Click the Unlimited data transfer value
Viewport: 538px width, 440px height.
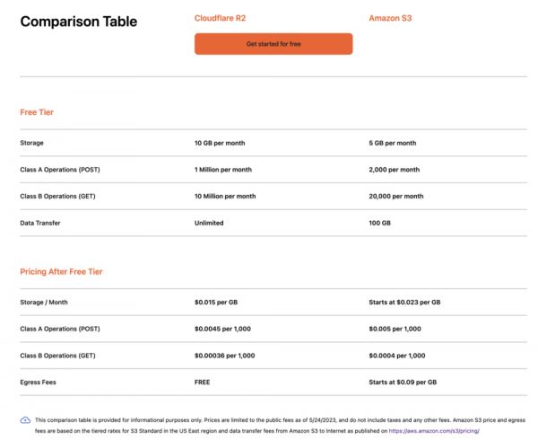(209, 223)
